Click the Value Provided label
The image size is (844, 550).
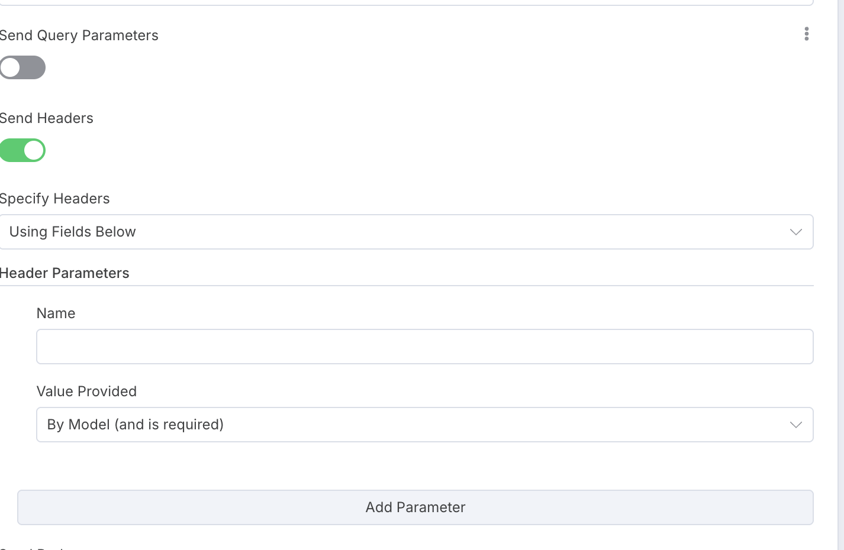86,392
